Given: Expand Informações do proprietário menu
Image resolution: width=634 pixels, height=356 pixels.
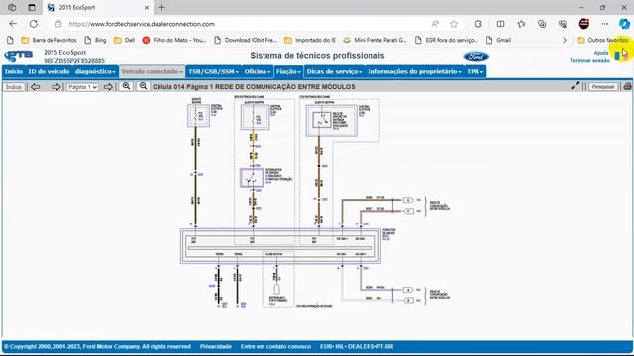Looking at the screenshot, I should click(x=414, y=71).
